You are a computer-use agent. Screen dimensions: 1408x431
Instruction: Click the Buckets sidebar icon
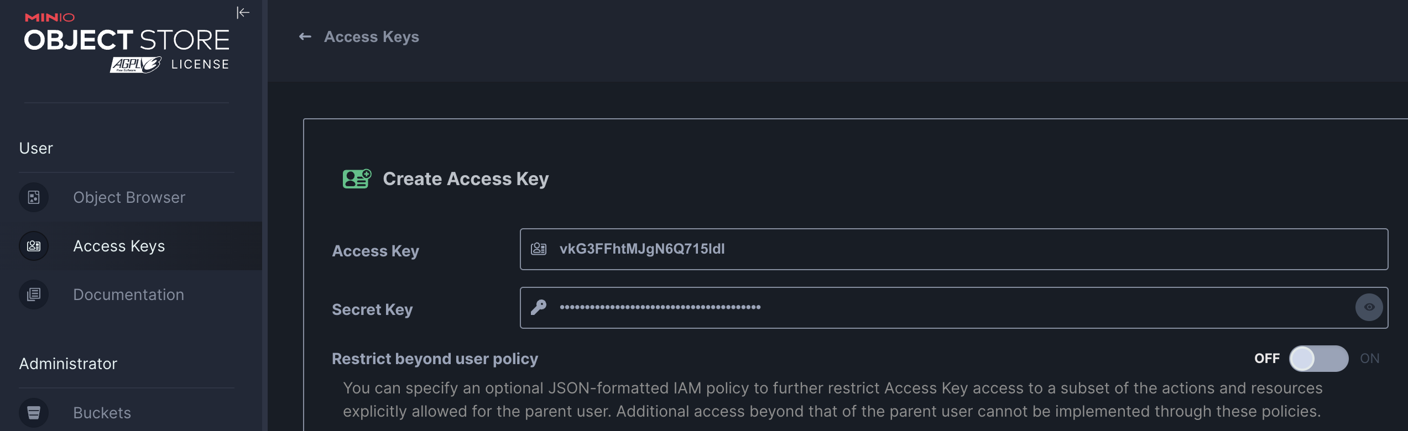(x=34, y=413)
